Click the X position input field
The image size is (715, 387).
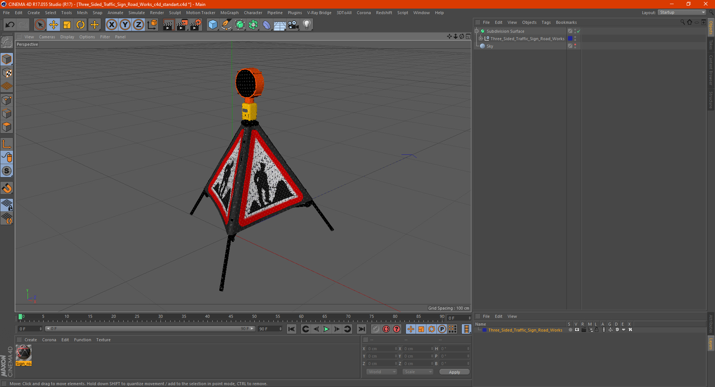tap(382, 349)
